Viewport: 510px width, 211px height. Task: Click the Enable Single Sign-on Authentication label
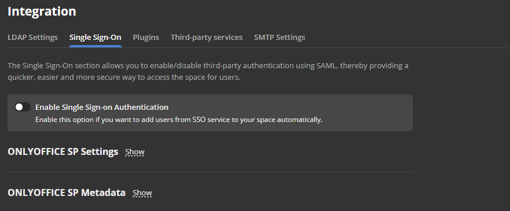[102, 107]
